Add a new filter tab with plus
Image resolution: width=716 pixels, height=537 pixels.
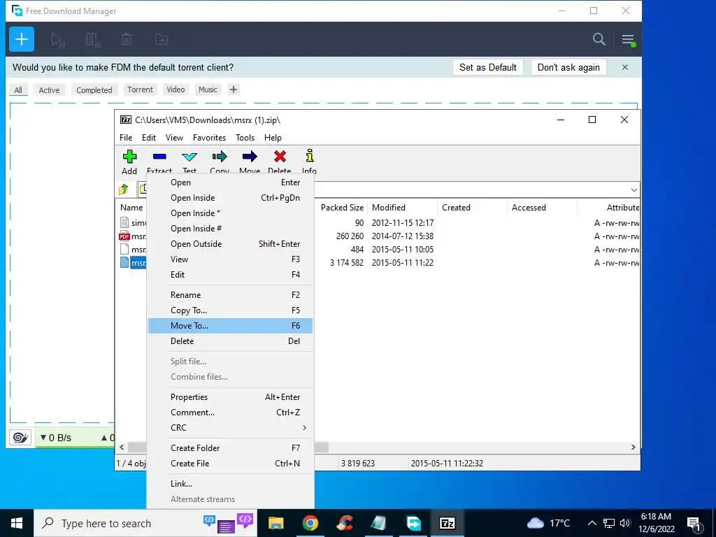pyautogui.click(x=234, y=89)
